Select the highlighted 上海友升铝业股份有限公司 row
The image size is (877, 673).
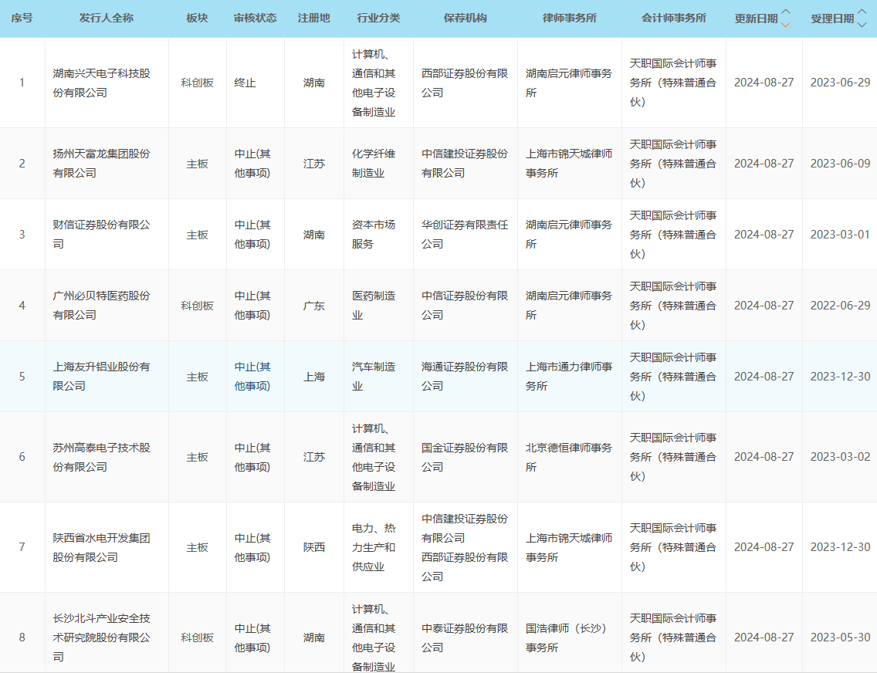pos(103,377)
